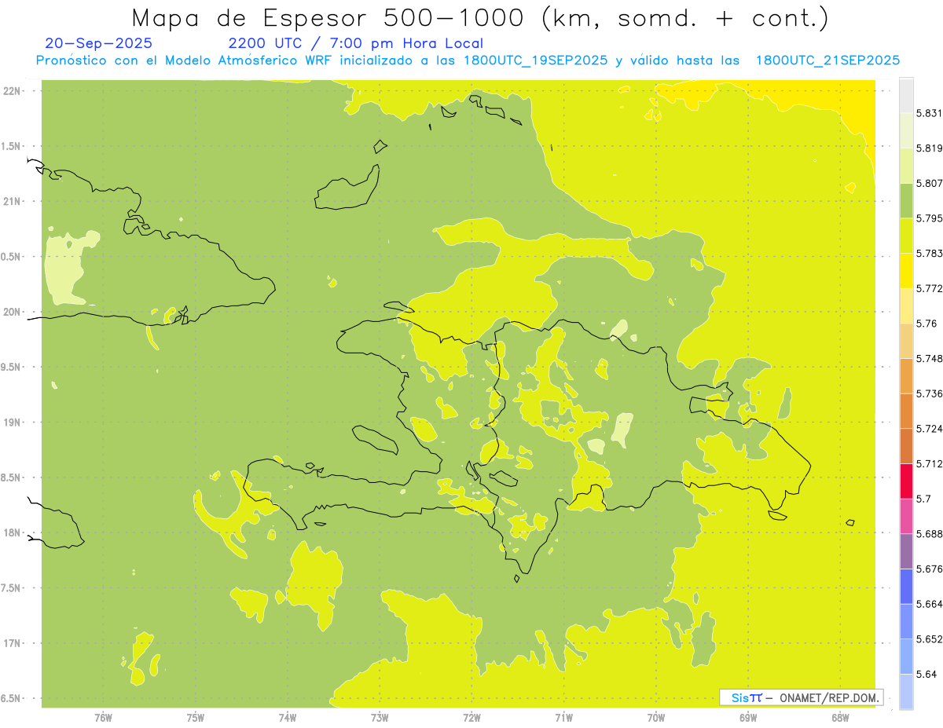Click the "5.676" colorbar value
Viewport: 943px width, 728px height.
(x=929, y=569)
